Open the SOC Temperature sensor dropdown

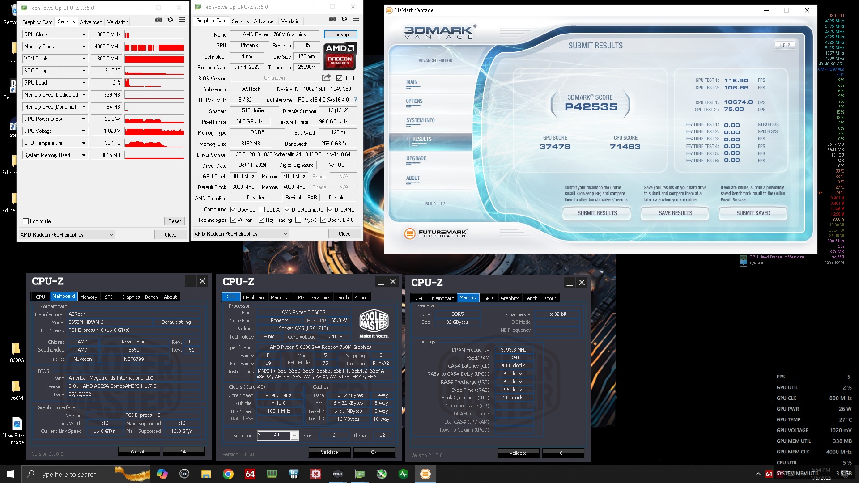point(83,71)
